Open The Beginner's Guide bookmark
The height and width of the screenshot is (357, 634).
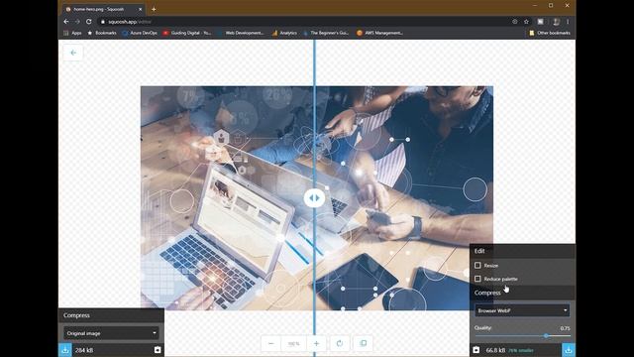tap(326, 33)
